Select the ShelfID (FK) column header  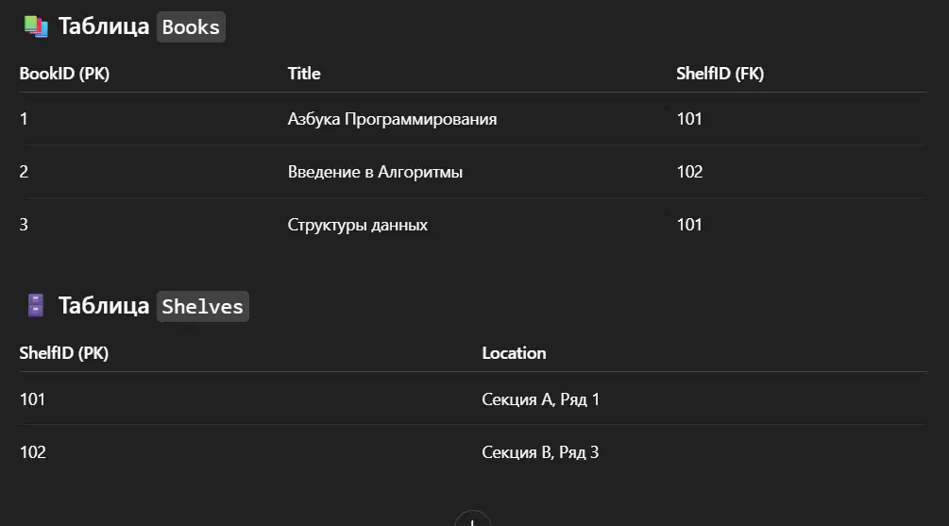click(x=720, y=74)
